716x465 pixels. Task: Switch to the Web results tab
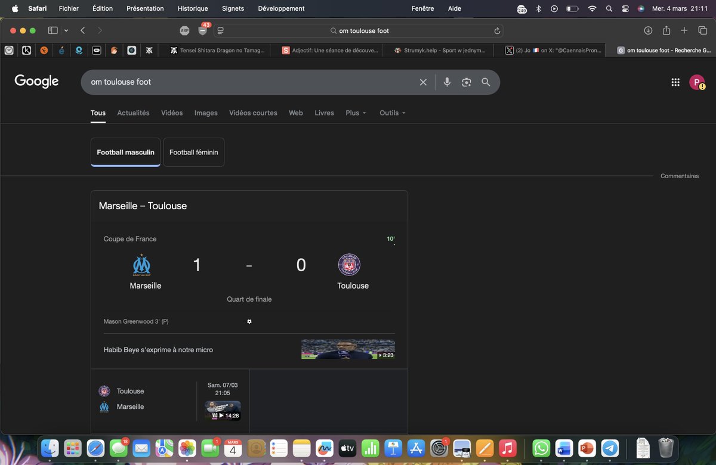point(296,113)
